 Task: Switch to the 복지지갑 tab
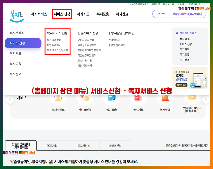(52, 146)
